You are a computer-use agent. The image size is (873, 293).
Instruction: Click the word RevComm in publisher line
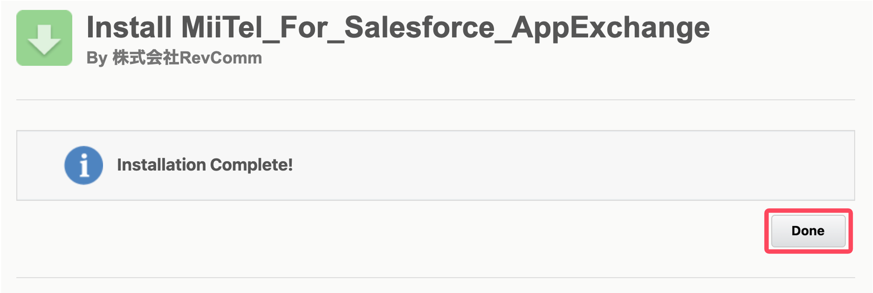tap(221, 58)
